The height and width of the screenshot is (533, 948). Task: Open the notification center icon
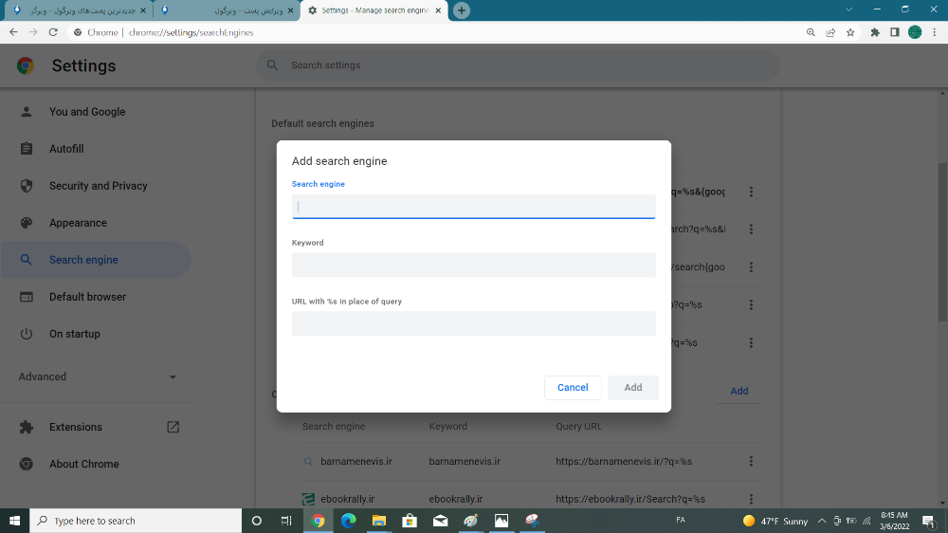(929, 521)
